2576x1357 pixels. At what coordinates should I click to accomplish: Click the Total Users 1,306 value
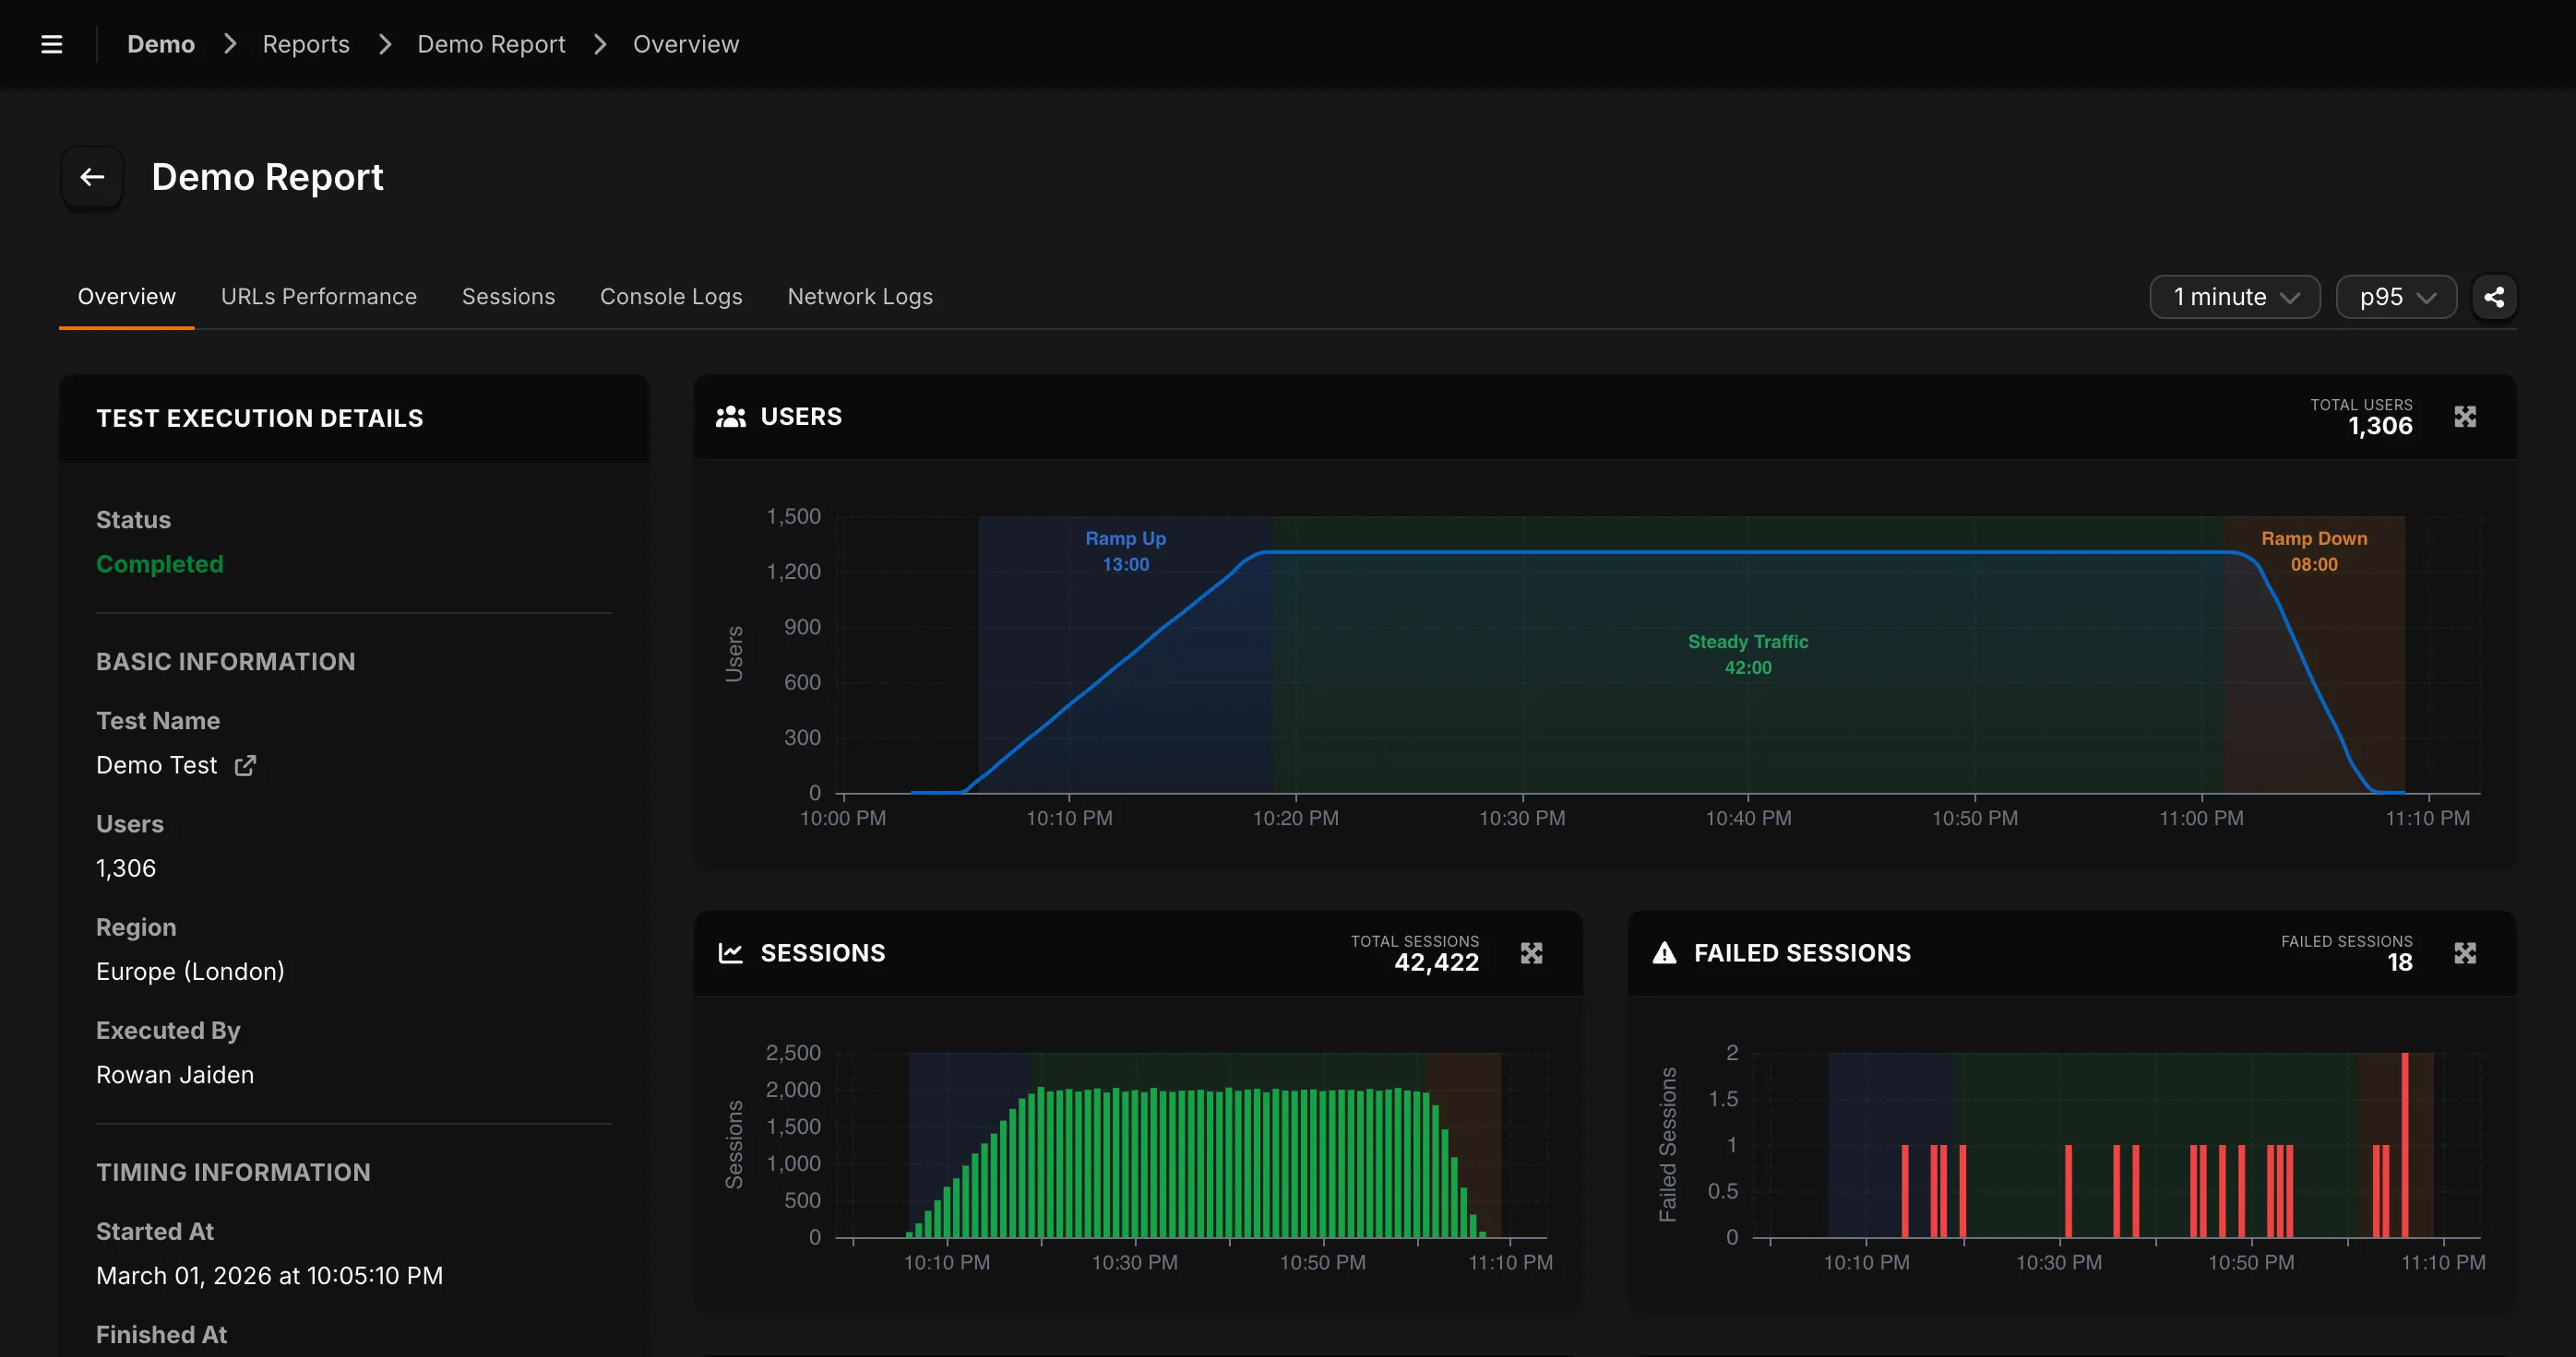click(x=2380, y=427)
